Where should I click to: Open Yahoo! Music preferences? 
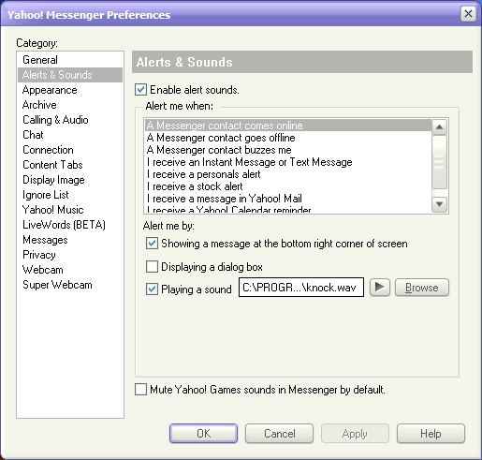70,210
